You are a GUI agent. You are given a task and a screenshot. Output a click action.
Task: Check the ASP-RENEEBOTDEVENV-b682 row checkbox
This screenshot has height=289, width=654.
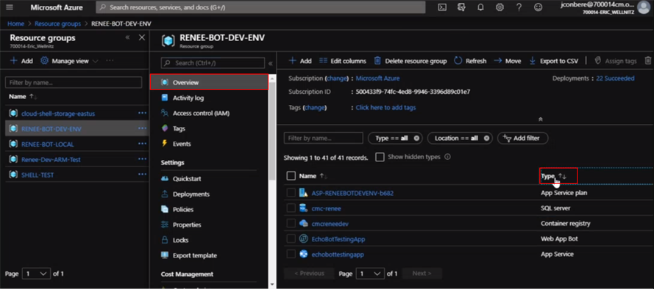coord(291,193)
